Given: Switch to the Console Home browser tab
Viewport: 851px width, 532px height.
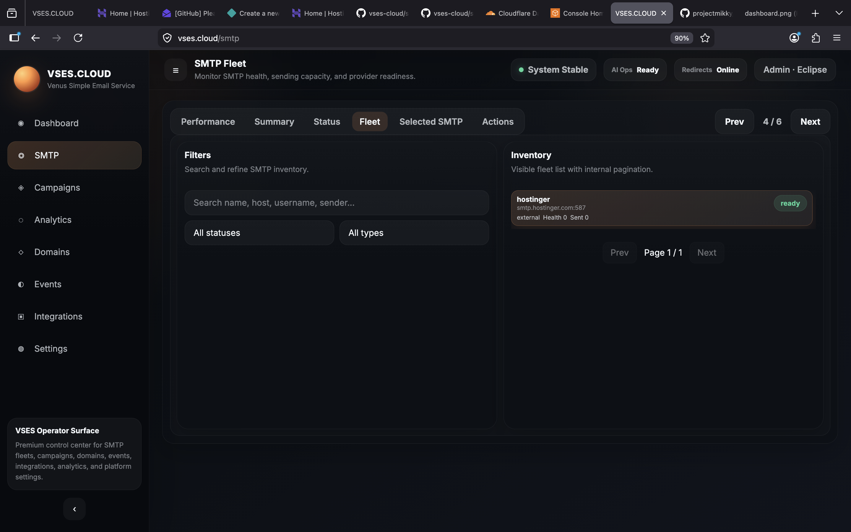Looking at the screenshot, I should (577, 13).
